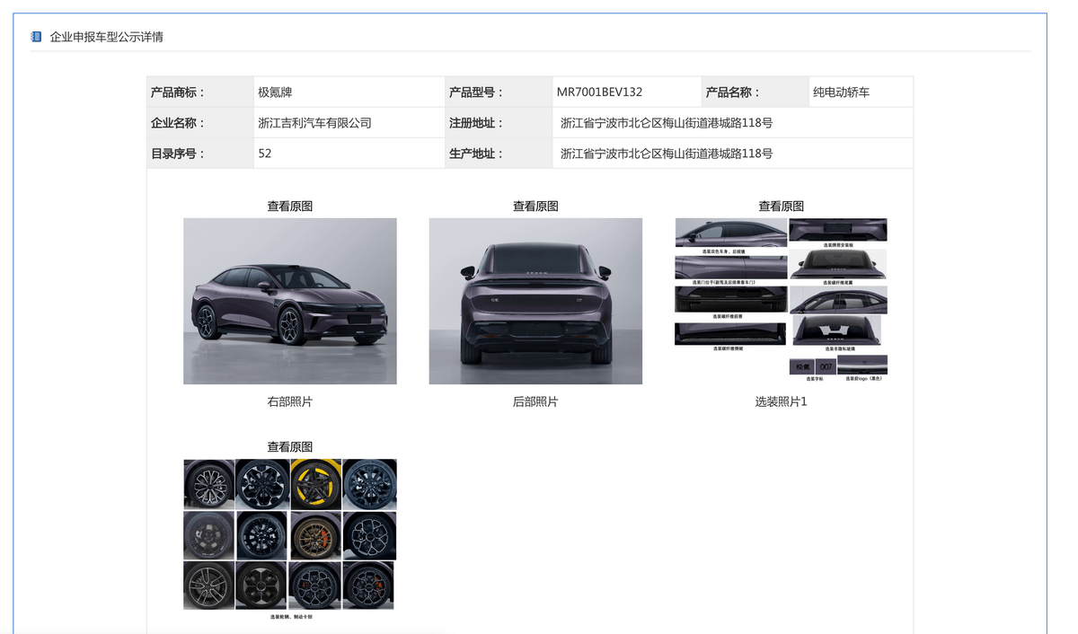
Task: Click company name 浙江吉利汽车有限公司
Action: (314, 123)
